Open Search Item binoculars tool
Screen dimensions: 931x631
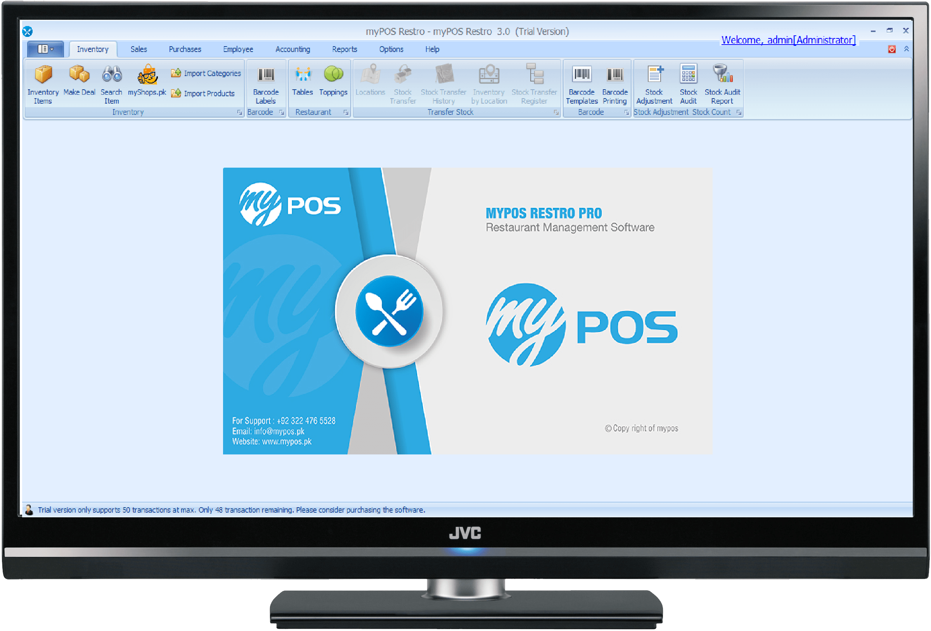111,84
